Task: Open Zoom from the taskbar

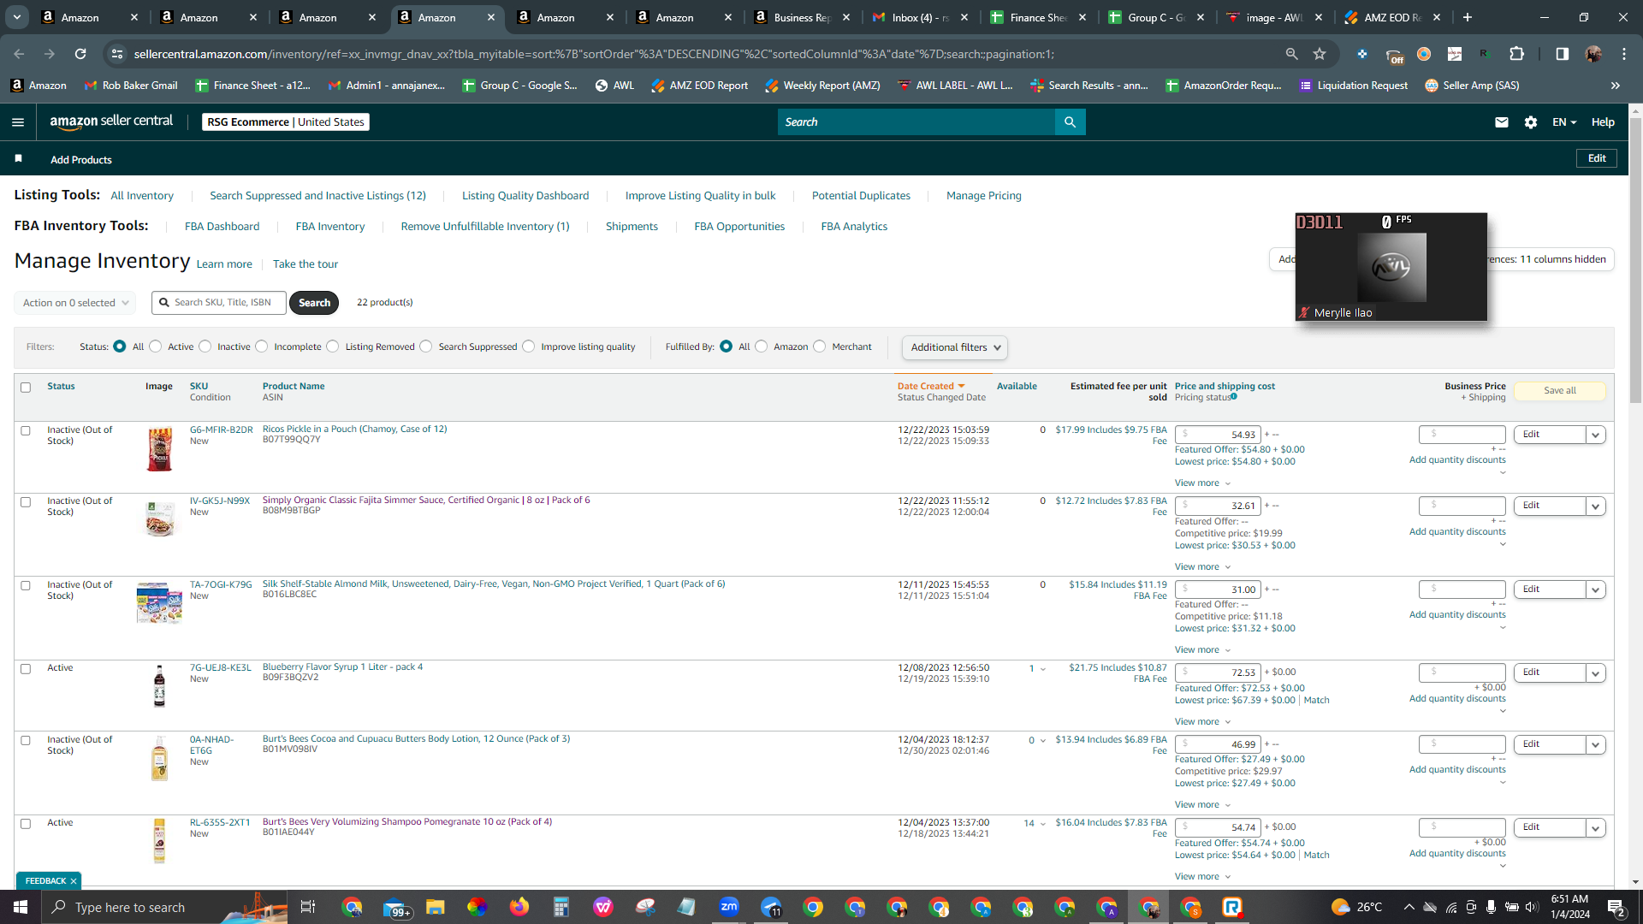Action: (x=729, y=907)
